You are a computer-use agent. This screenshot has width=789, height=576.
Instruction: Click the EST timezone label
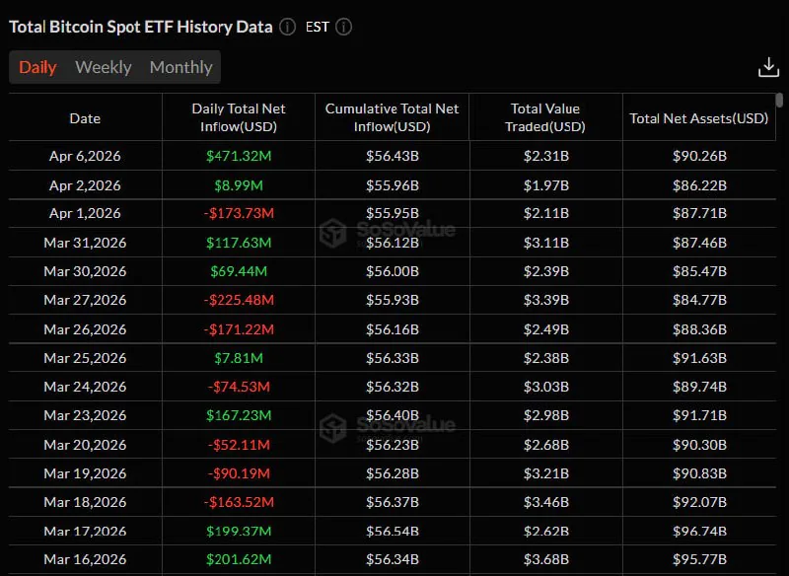coord(318,28)
